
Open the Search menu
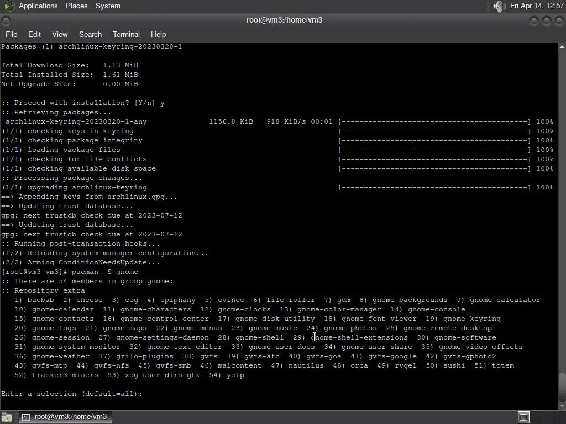(x=90, y=35)
